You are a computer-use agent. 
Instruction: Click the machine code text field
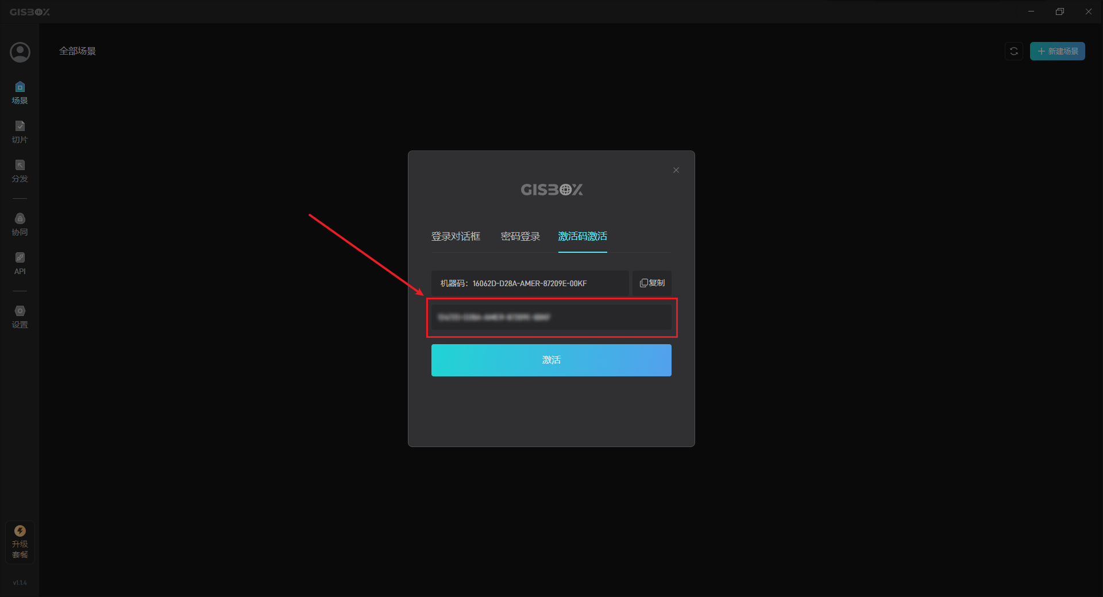tap(530, 283)
